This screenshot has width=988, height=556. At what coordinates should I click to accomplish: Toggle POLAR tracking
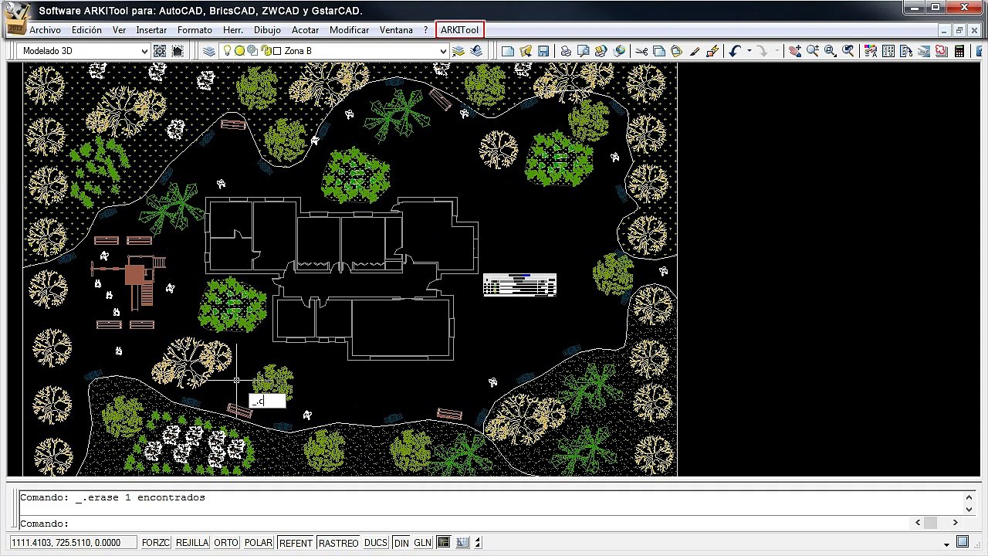tap(259, 543)
